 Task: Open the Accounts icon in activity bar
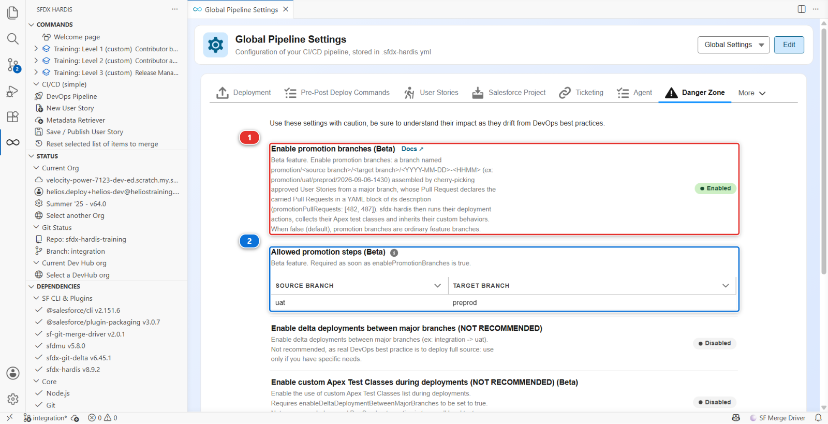pyautogui.click(x=13, y=373)
